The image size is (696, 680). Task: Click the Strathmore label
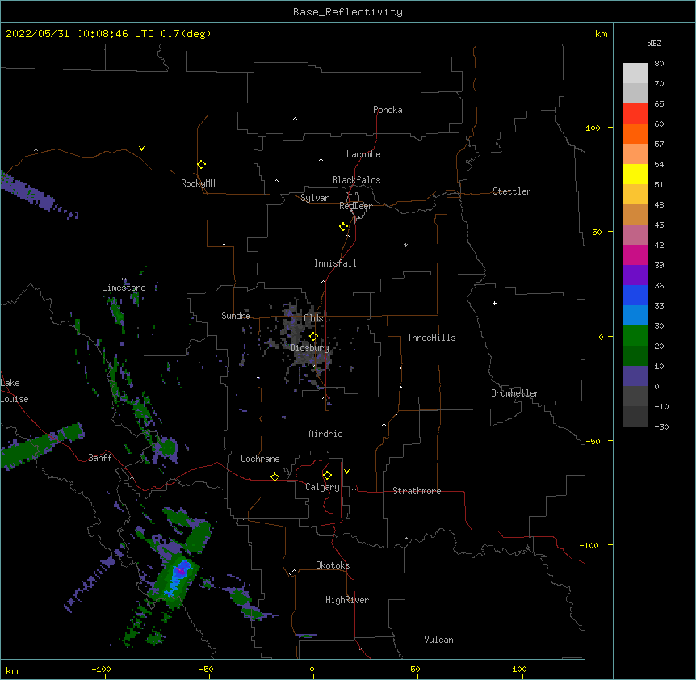click(x=417, y=491)
